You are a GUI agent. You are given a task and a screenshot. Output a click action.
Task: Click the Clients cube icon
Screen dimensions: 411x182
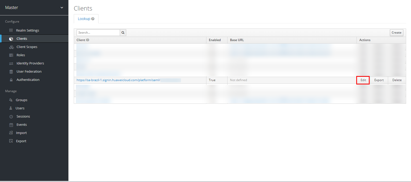[11, 39]
